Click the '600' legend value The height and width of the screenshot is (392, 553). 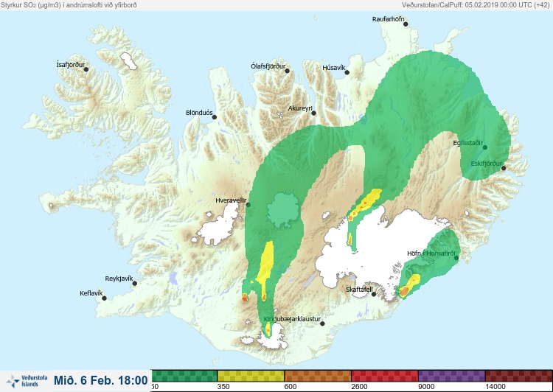pos(291,387)
